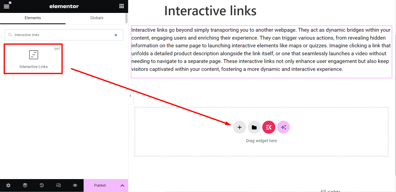Collapse the left widget panel
Image resolution: width=396 pixels, height=192 pixels.
coord(130,95)
